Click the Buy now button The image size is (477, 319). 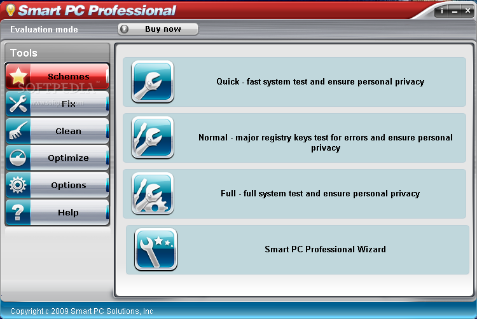158,29
